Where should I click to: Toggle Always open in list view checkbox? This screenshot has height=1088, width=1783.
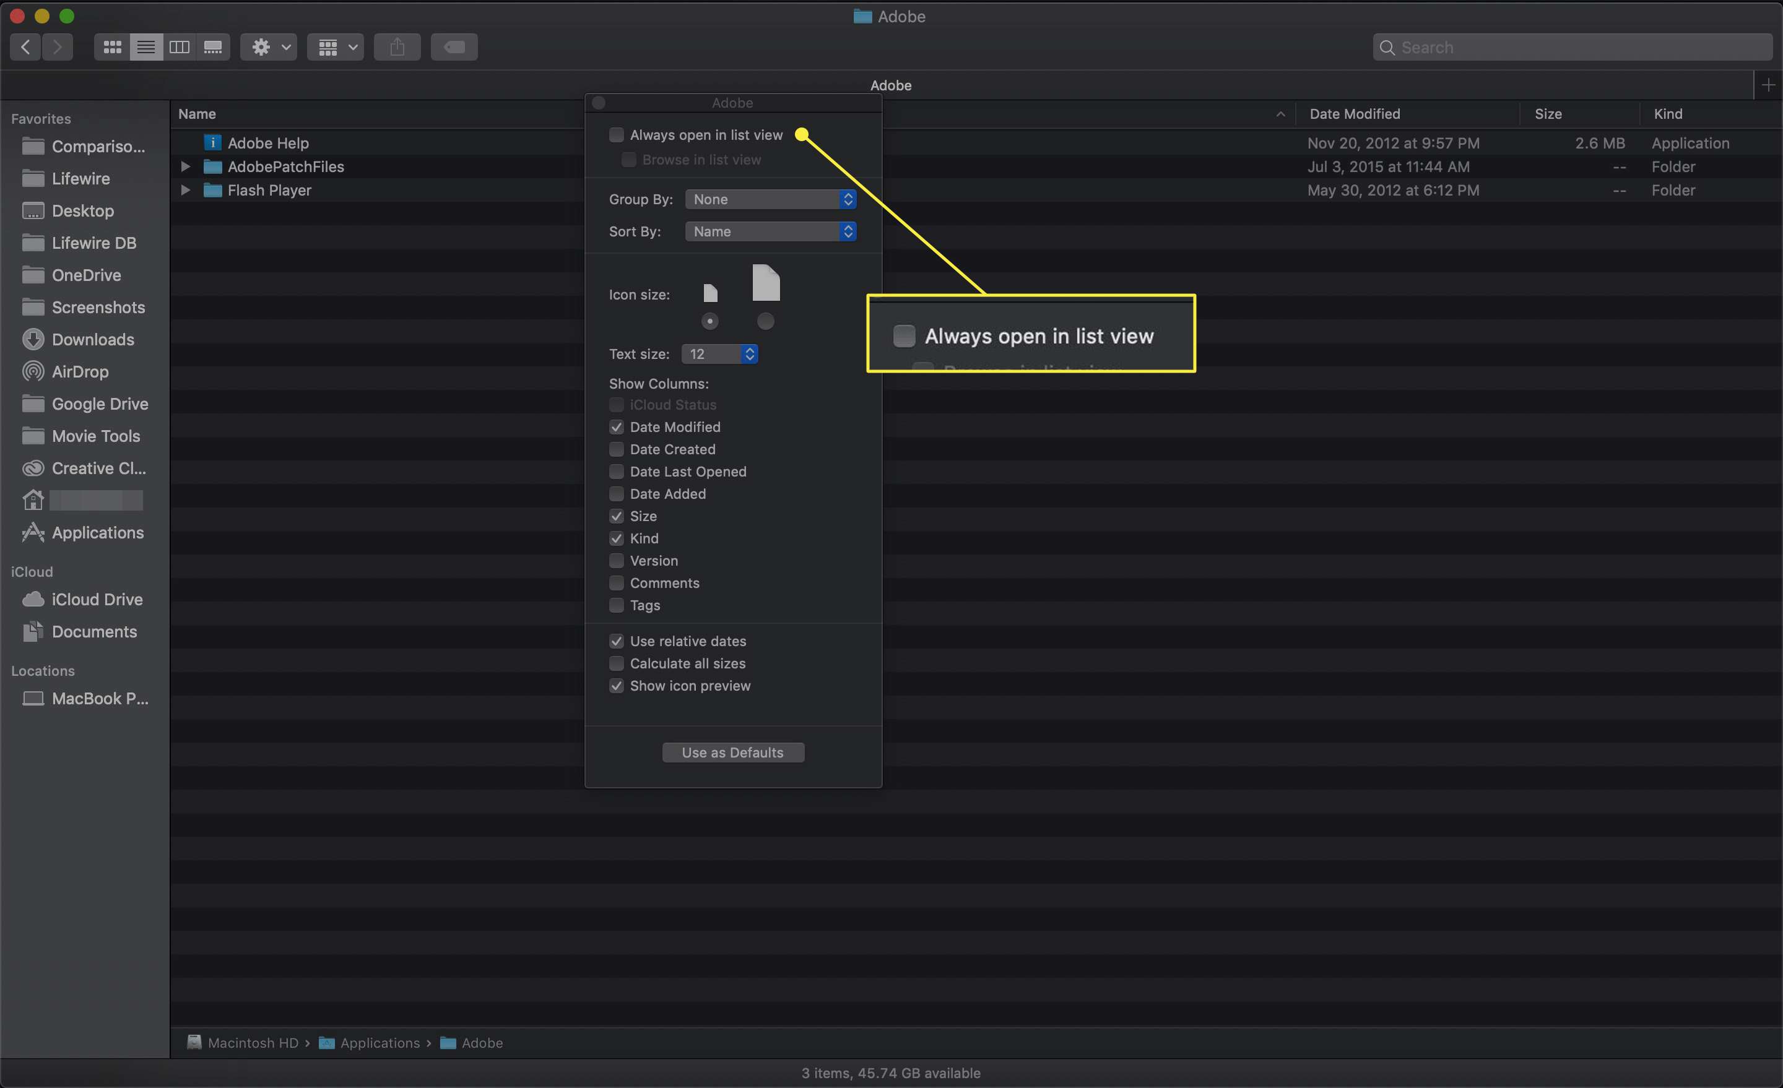(617, 135)
